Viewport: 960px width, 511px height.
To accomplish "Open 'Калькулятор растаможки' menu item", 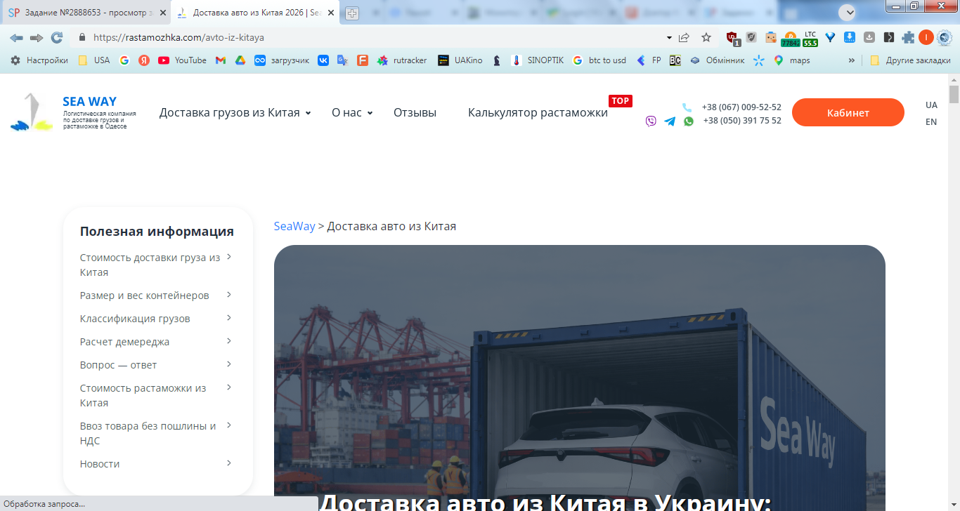I will pyautogui.click(x=538, y=112).
